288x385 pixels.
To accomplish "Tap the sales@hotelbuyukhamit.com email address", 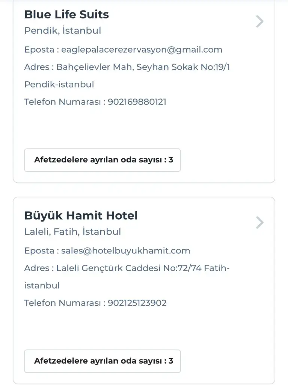I will [x=125, y=251].
